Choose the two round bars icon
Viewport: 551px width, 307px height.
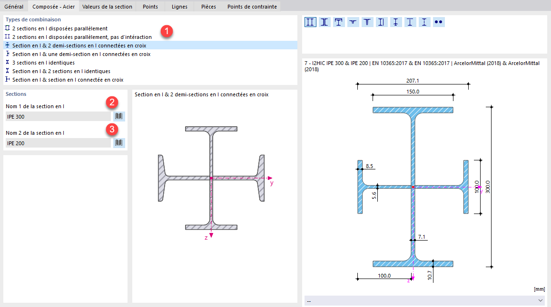pyautogui.click(x=439, y=22)
